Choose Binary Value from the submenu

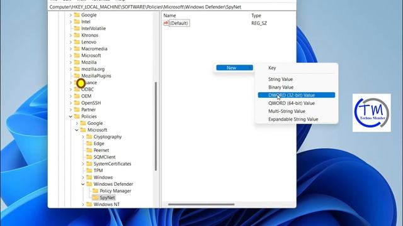point(297,87)
